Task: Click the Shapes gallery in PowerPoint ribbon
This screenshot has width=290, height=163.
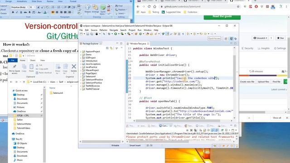Action: [87, 9]
